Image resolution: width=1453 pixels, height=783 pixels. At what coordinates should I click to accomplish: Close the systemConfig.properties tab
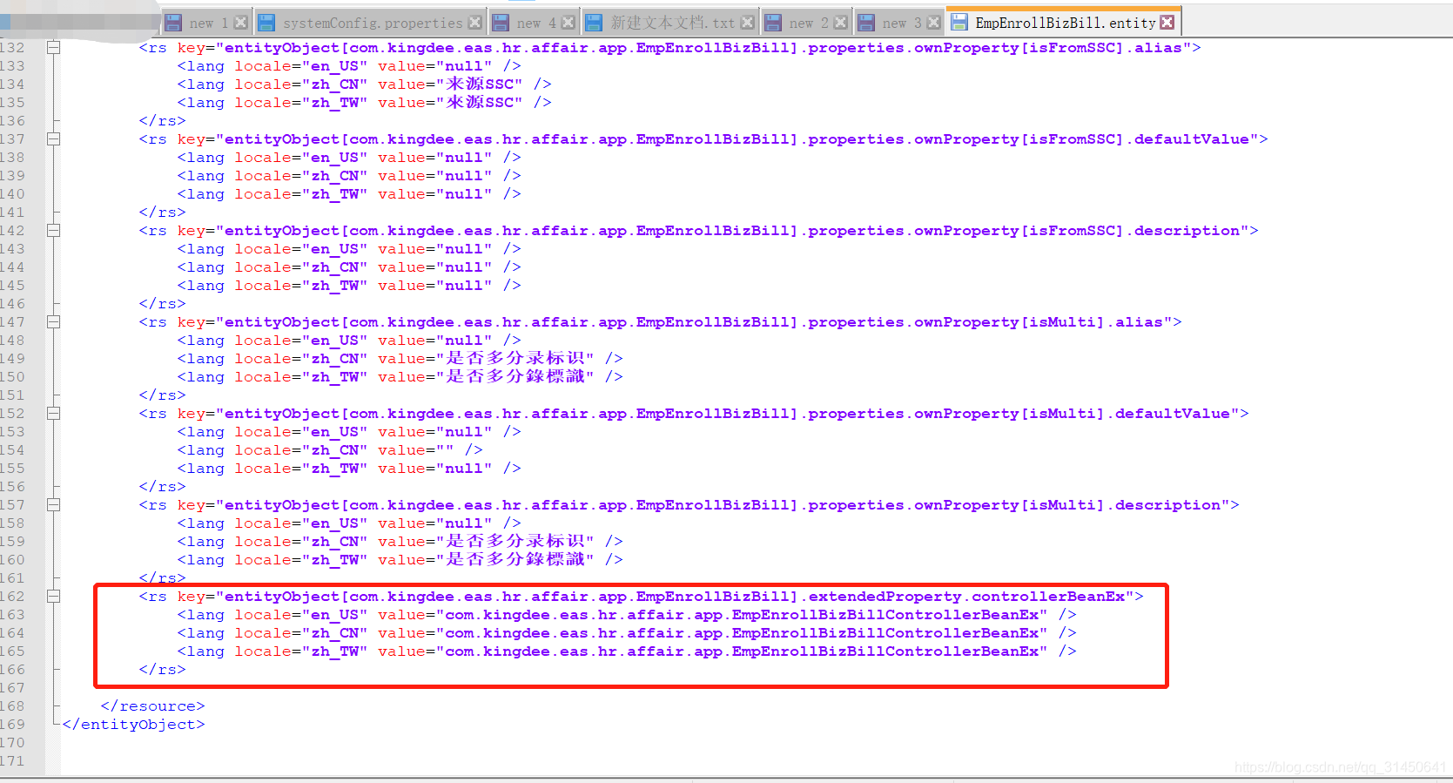[x=474, y=23]
